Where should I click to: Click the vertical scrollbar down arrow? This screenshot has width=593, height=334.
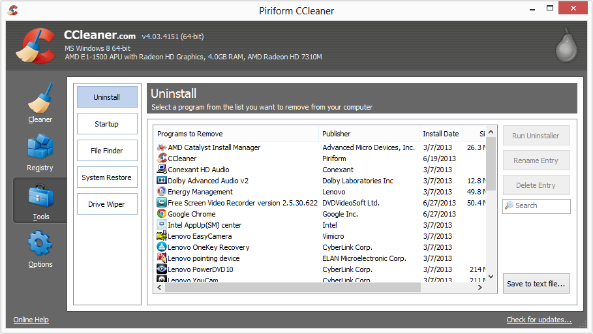pos(491,277)
